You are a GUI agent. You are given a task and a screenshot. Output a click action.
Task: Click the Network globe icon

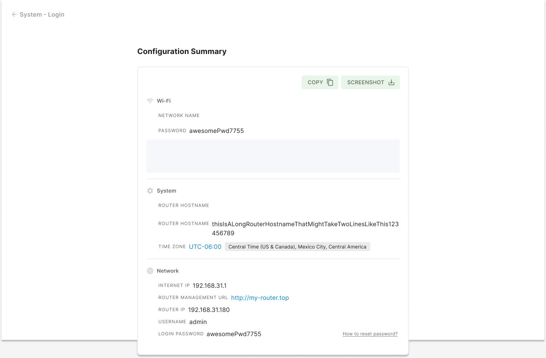pos(150,271)
